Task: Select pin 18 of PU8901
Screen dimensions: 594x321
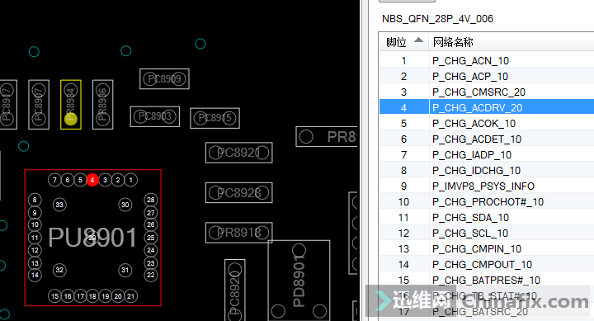Action: [x=92, y=296]
